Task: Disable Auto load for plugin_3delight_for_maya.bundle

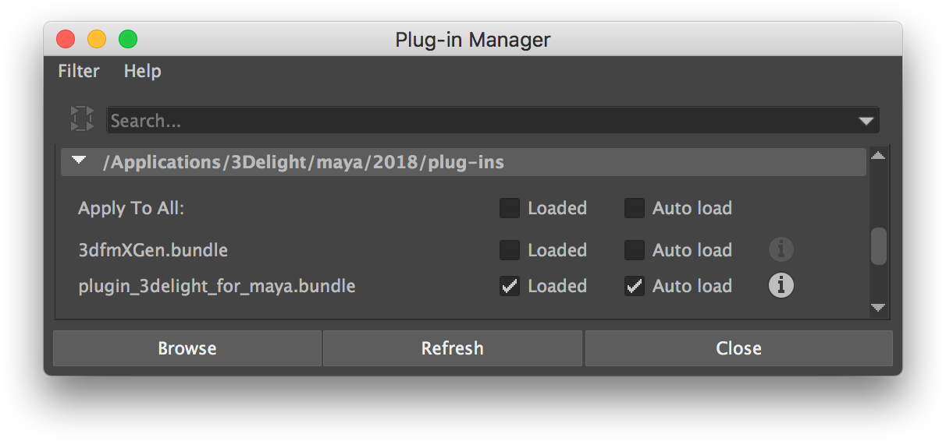Action: [635, 286]
